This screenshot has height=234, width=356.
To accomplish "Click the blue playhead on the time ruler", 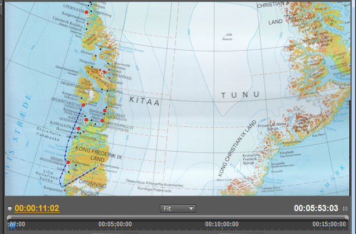I will point(12,225).
